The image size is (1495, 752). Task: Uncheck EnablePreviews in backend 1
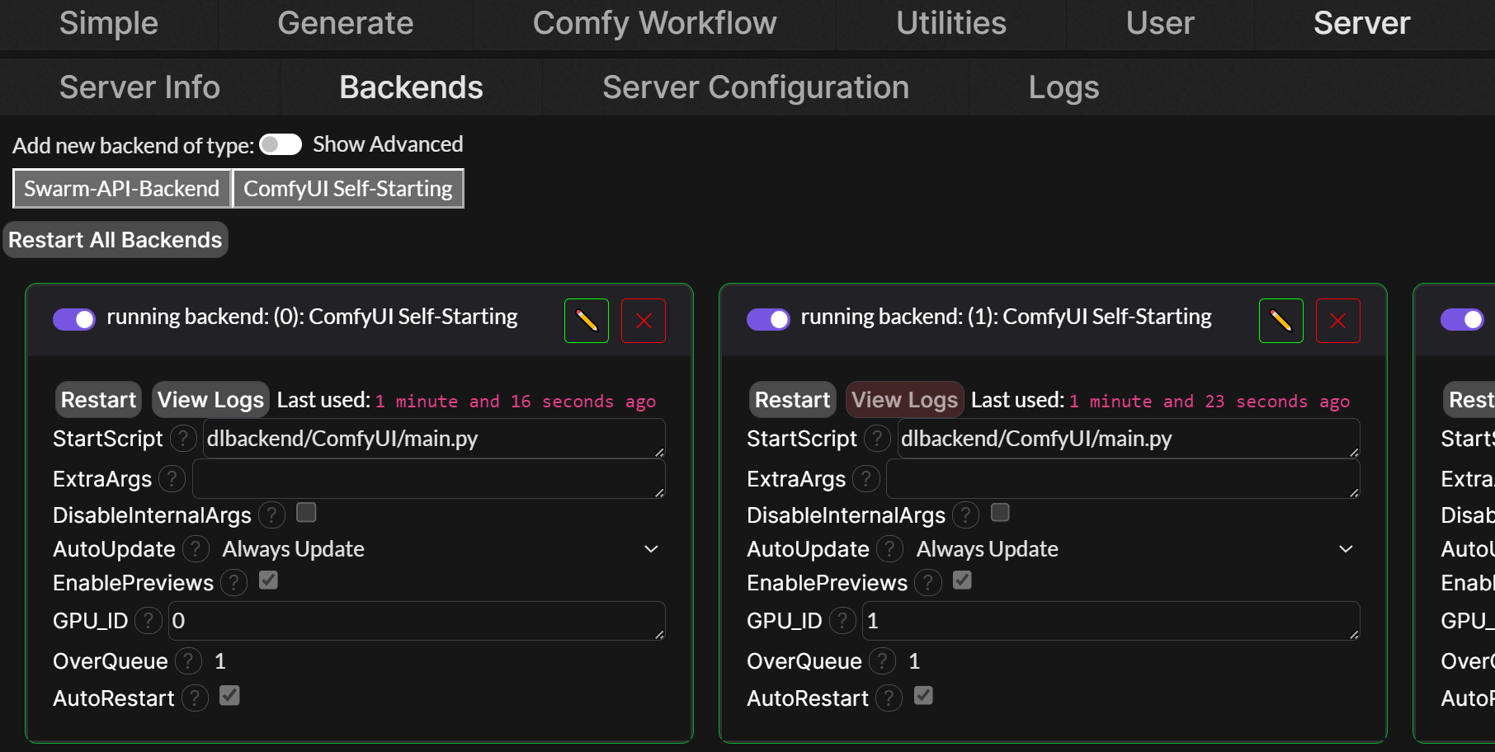pyautogui.click(x=962, y=580)
